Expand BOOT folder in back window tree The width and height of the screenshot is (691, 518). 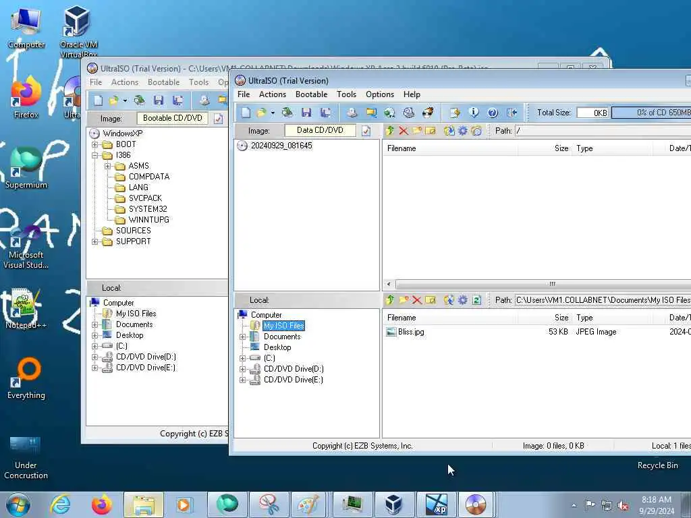(94, 144)
